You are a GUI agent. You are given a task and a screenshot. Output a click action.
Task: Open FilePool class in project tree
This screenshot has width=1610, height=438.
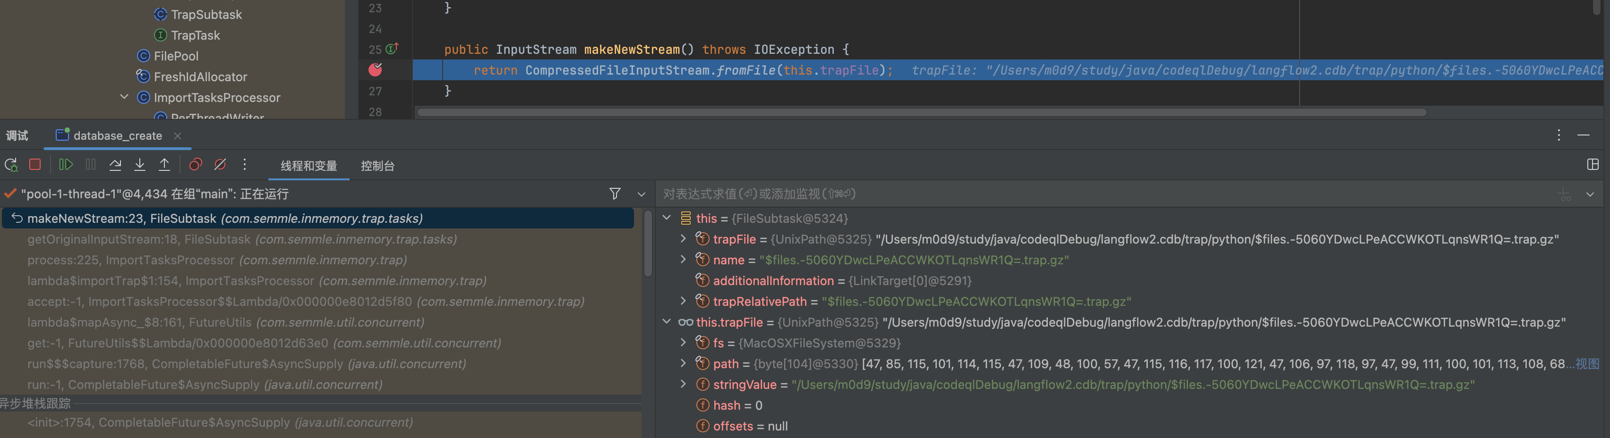click(x=176, y=56)
